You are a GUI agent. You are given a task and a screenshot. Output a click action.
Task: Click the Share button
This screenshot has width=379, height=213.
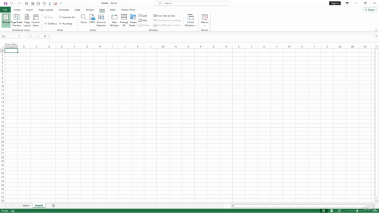(x=370, y=9)
